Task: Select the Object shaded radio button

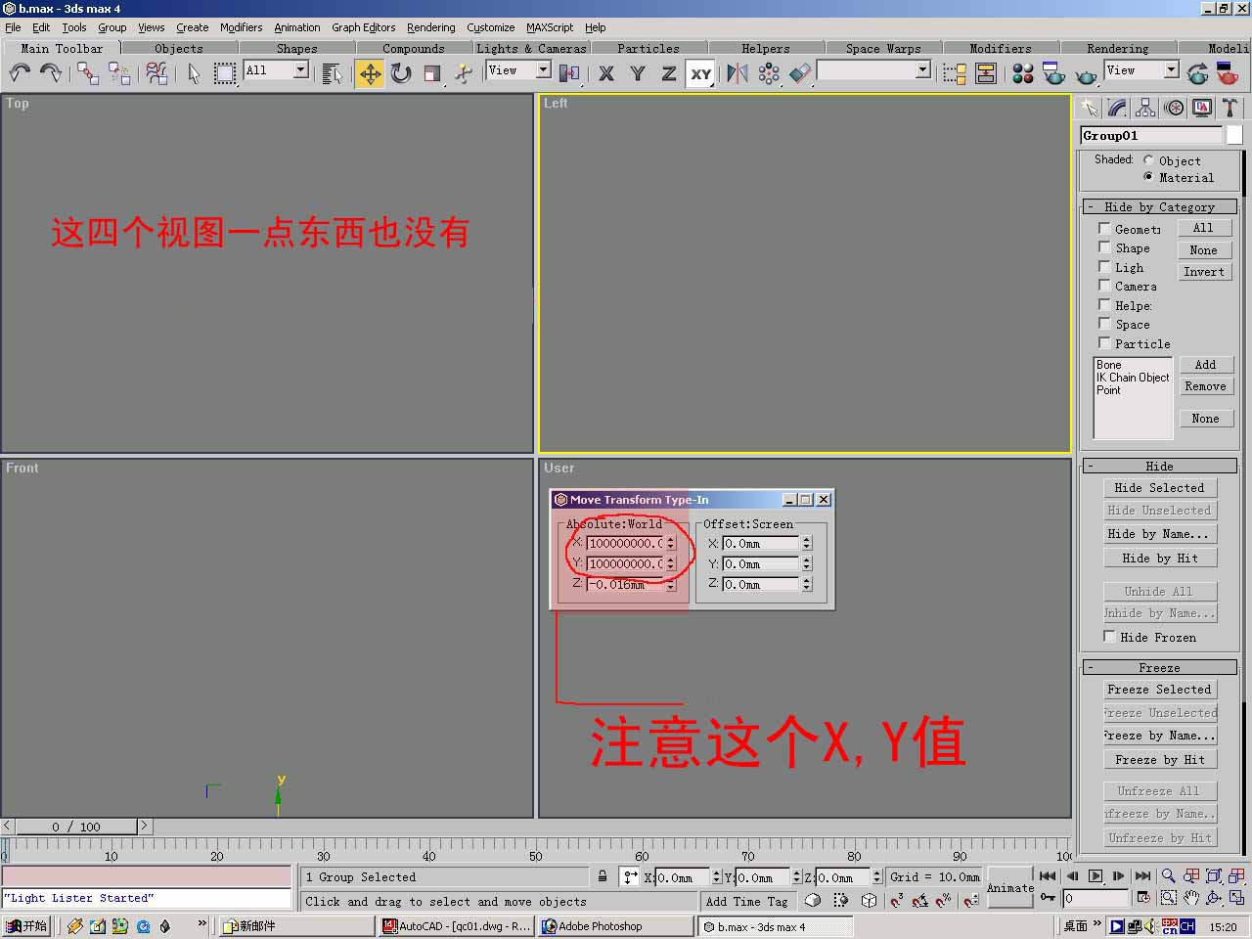Action: tap(1148, 160)
